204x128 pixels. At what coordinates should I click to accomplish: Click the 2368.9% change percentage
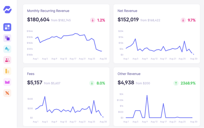pyautogui.click(x=188, y=83)
